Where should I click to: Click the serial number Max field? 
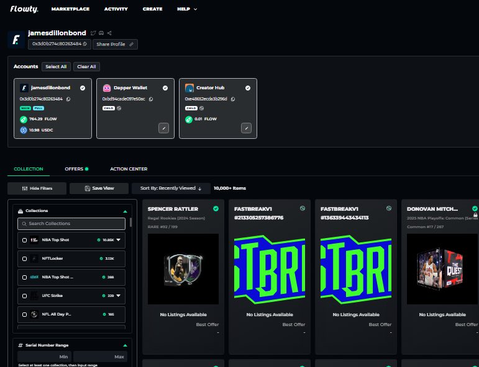pos(100,356)
